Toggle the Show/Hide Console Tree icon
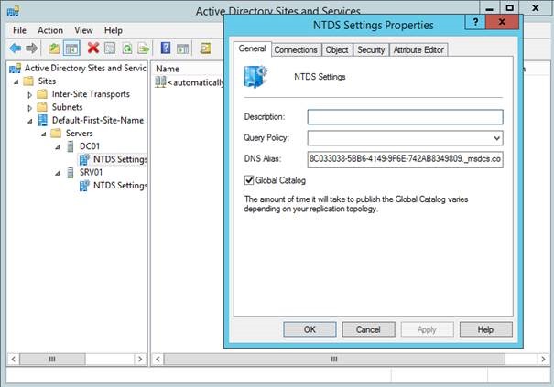The image size is (554, 387). 71,48
